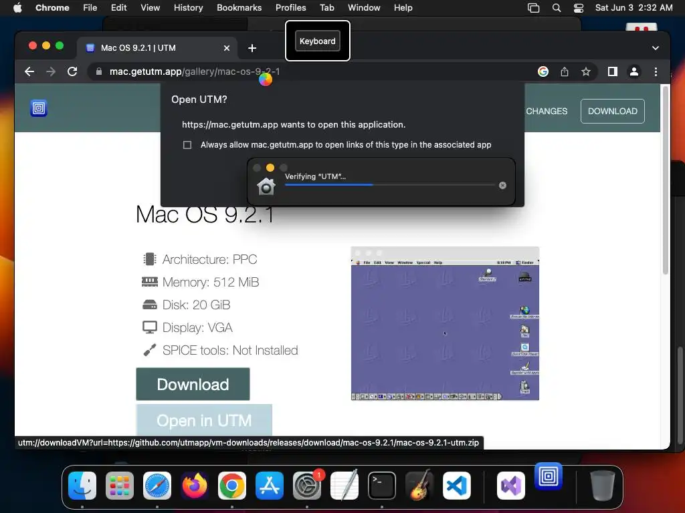Launch GarageBand from the Dock
This screenshot has width=685, height=513.
click(419, 486)
